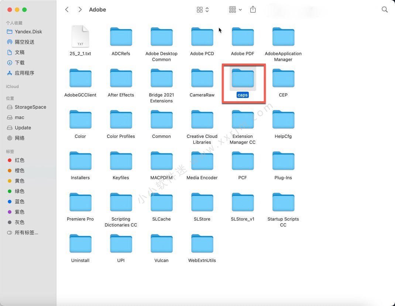Select Scripting Dictionaries CC folder
The height and width of the screenshot is (306, 395).
click(x=121, y=202)
